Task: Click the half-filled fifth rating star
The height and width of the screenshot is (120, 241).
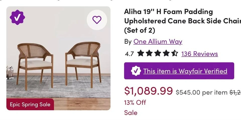Action: click(x=174, y=53)
